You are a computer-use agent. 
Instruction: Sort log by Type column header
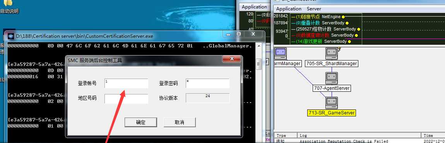click(286, 136)
